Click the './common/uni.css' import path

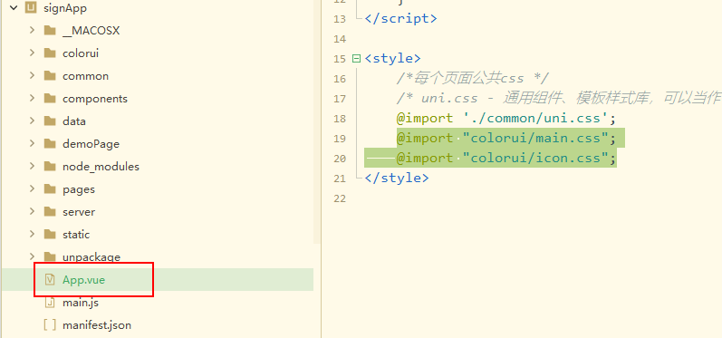tap(535, 119)
